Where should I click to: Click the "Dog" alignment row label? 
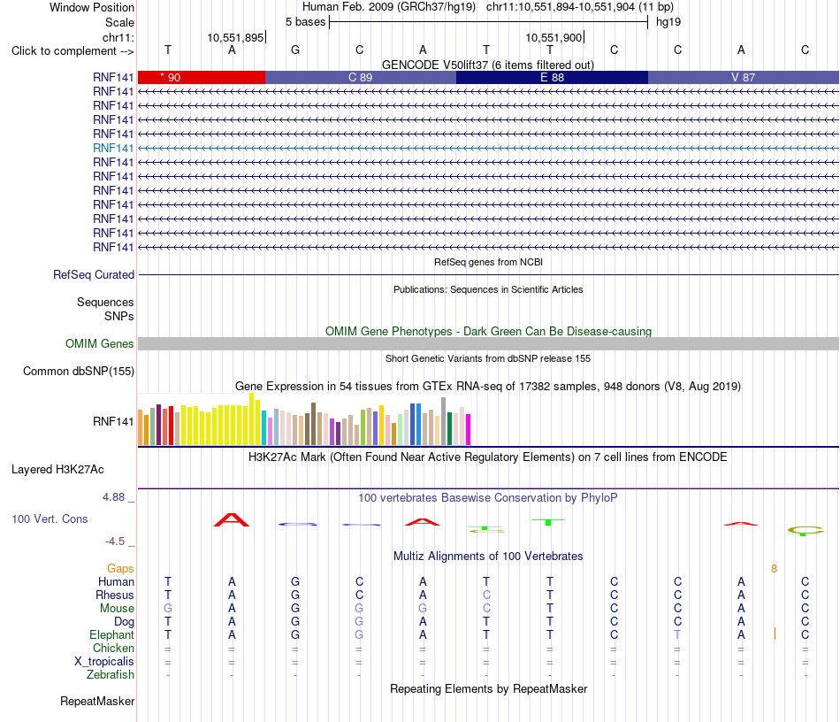pyautogui.click(x=124, y=622)
